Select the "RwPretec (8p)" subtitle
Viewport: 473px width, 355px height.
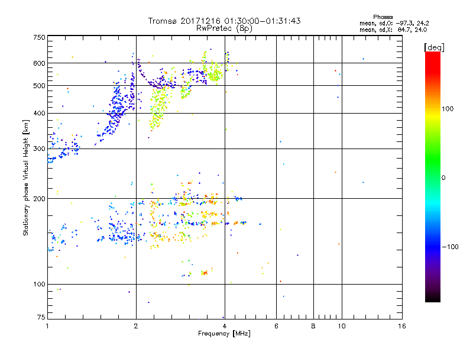[x=224, y=28]
